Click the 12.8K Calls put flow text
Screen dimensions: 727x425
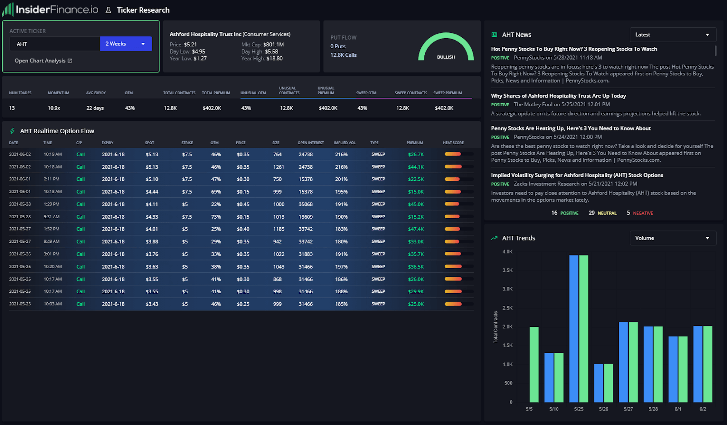(x=344, y=55)
